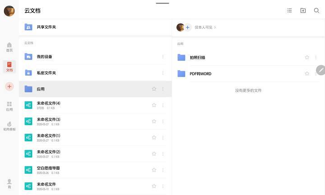Viewport: 325px width, 195px height.
Task: Open the PDF转WORD folder
Action: pos(200,74)
